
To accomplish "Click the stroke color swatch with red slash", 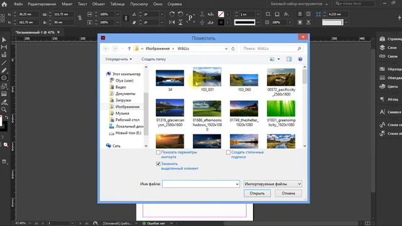I will [x=220, y=14].
